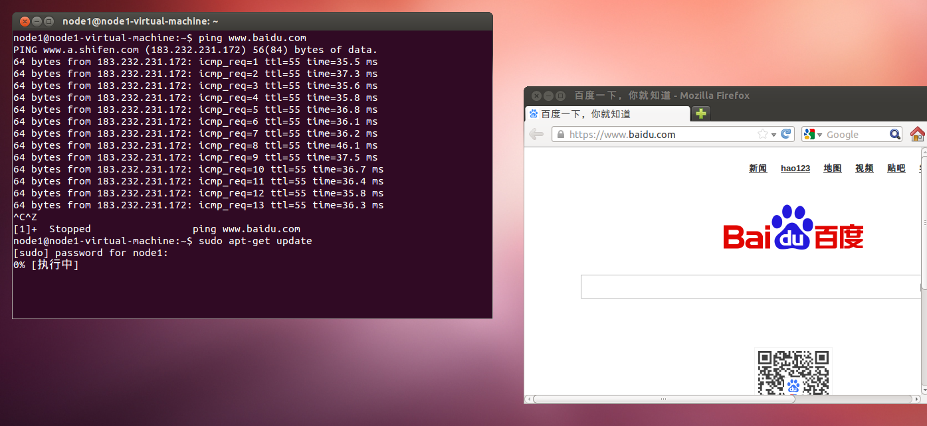
Task: Click the '[1]+ Stopped' line in terminal
Action: [157, 229]
